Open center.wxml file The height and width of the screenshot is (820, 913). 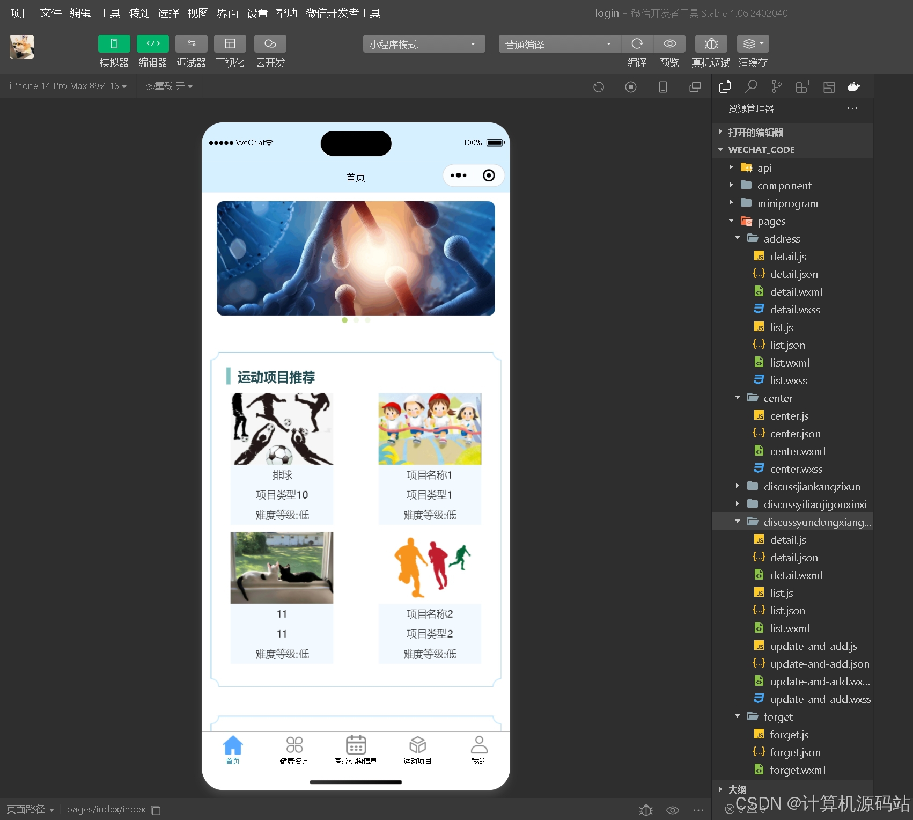[x=793, y=451]
